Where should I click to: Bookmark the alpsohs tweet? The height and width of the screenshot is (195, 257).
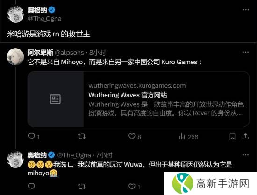[232, 136]
